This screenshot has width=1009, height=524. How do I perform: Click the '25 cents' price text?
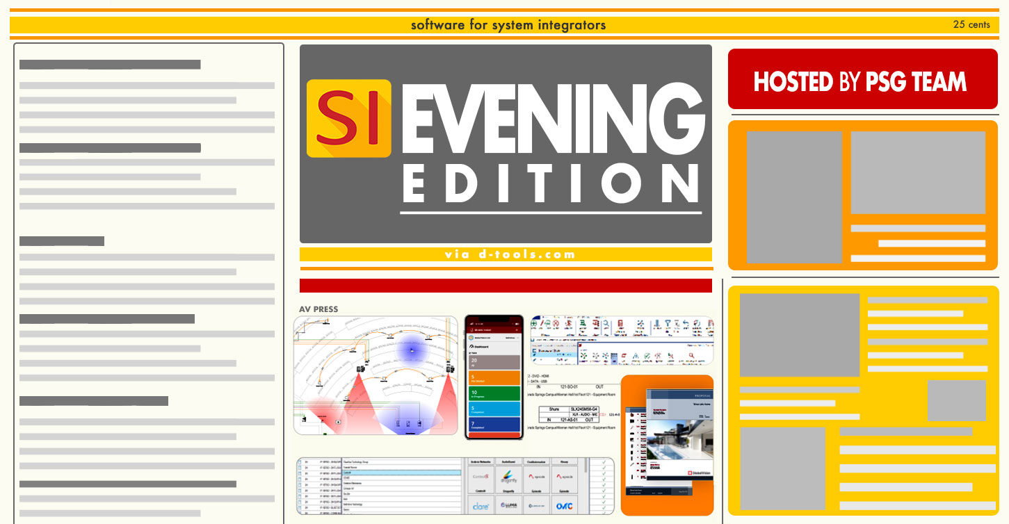971,24
